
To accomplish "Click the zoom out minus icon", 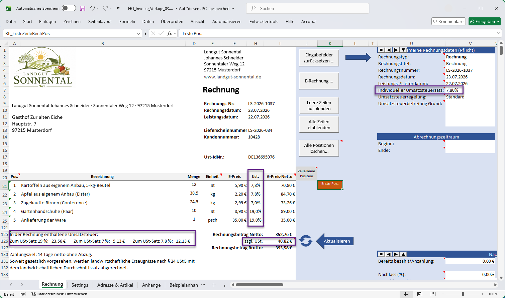I will 443,294.
